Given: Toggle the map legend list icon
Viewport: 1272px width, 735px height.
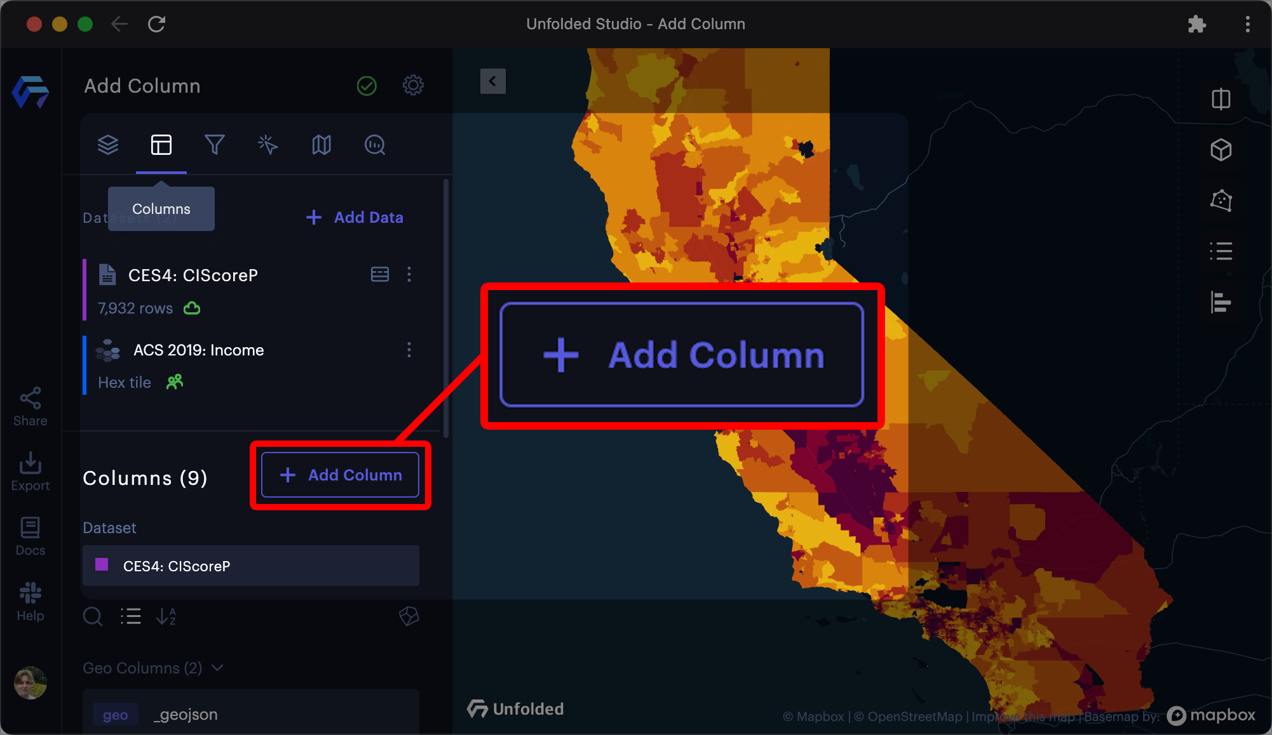Looking at the screenshot, I should coord(1221,251).
